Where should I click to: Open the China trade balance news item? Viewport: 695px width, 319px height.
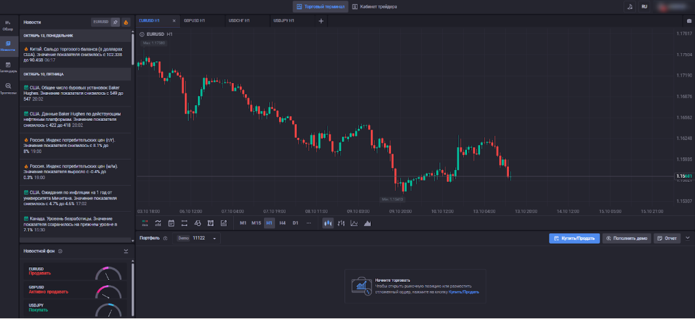pyautogui.click(x=75, y=54)
